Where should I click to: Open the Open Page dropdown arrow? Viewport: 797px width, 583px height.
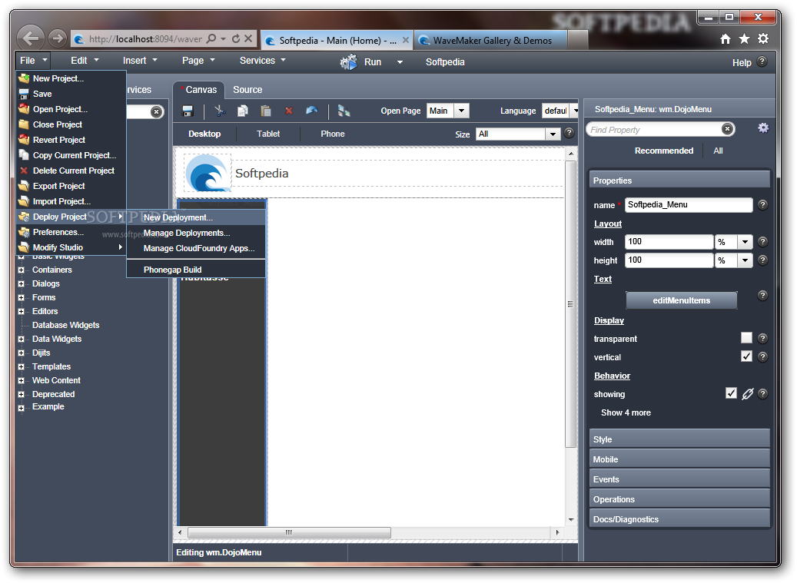point(461,111)
